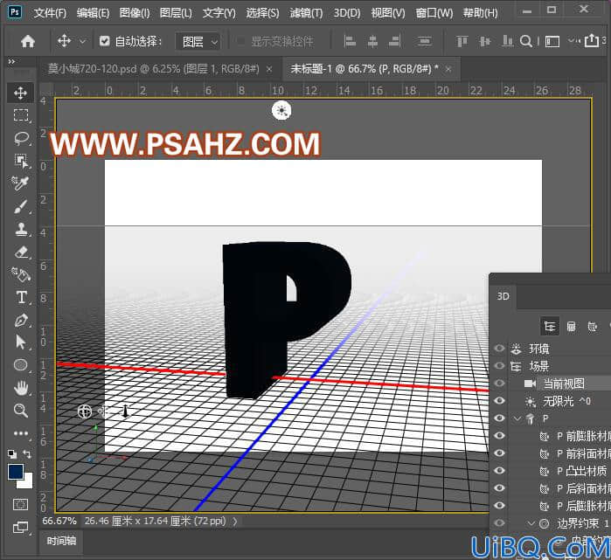Align top edges in options bar
611x560 pixels.
tap(462, 41)
